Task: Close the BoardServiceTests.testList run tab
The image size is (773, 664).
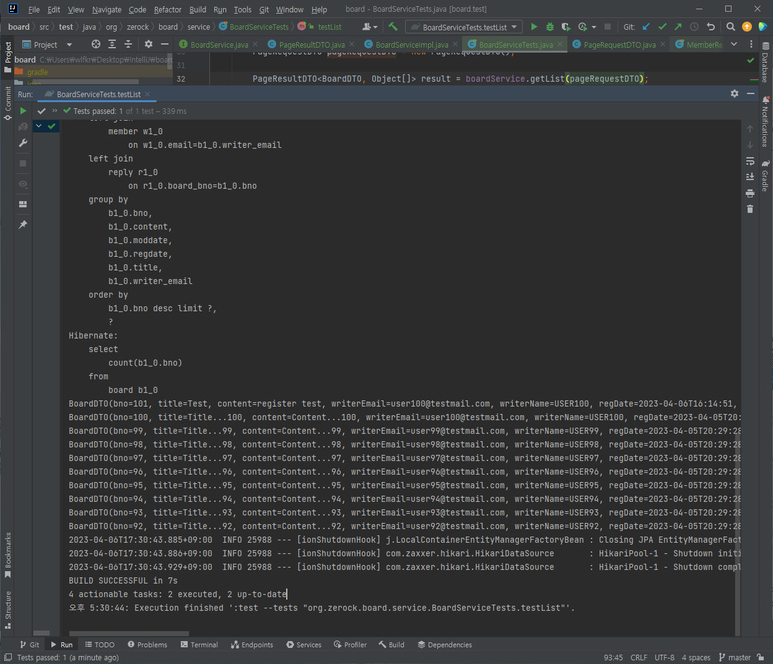Action: (x=148, y=94)
